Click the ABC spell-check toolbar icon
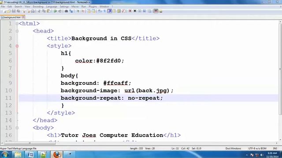This screenshot has width=282, height=158. pyautogui.click(x=156, y=11)
